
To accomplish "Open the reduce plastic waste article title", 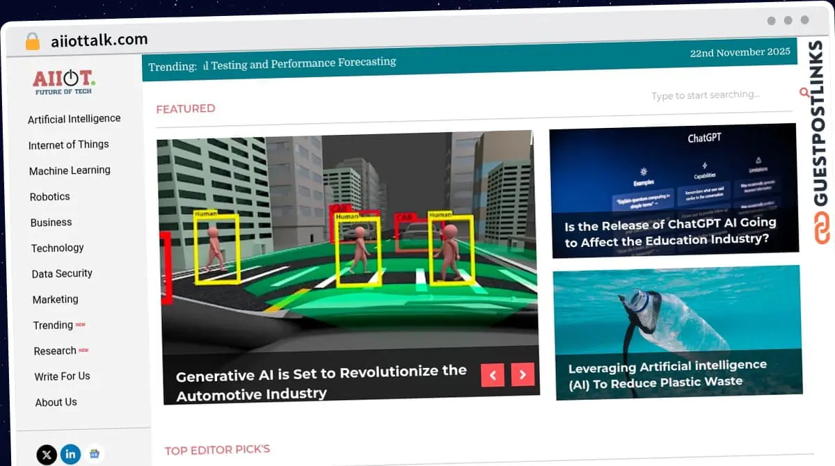I will [667, 373].
